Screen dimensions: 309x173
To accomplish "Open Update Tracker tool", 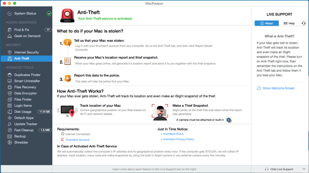I will (x=26, y=124).
